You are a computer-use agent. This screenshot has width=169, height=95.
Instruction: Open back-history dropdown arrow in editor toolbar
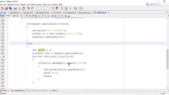click(x=20, y=16)
